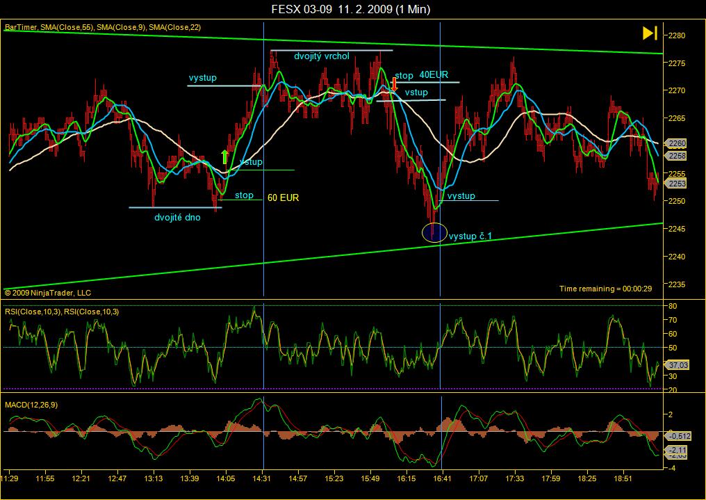Click the RSI(Close,10,3) panel label

coord(62,312)
